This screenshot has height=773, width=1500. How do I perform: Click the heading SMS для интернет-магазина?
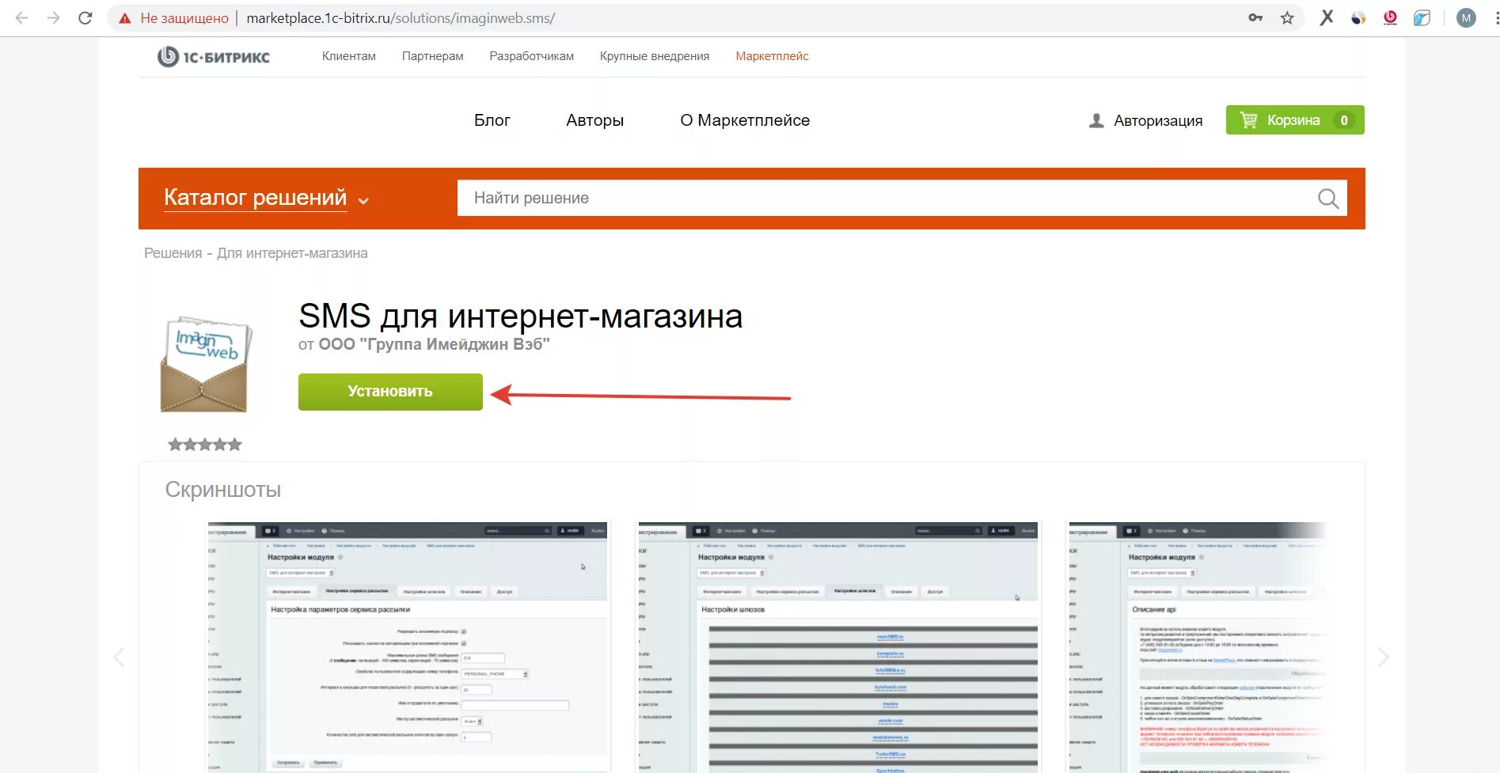(x=520, y=316)
